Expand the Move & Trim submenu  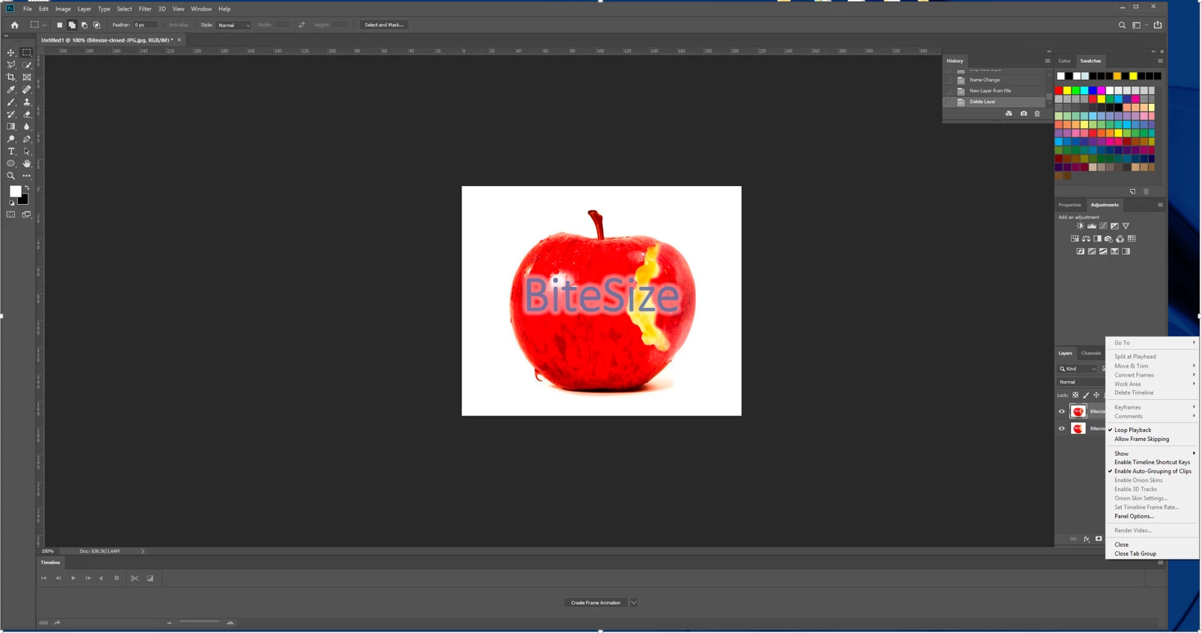pyautogui.click(x=1152, y=366)
